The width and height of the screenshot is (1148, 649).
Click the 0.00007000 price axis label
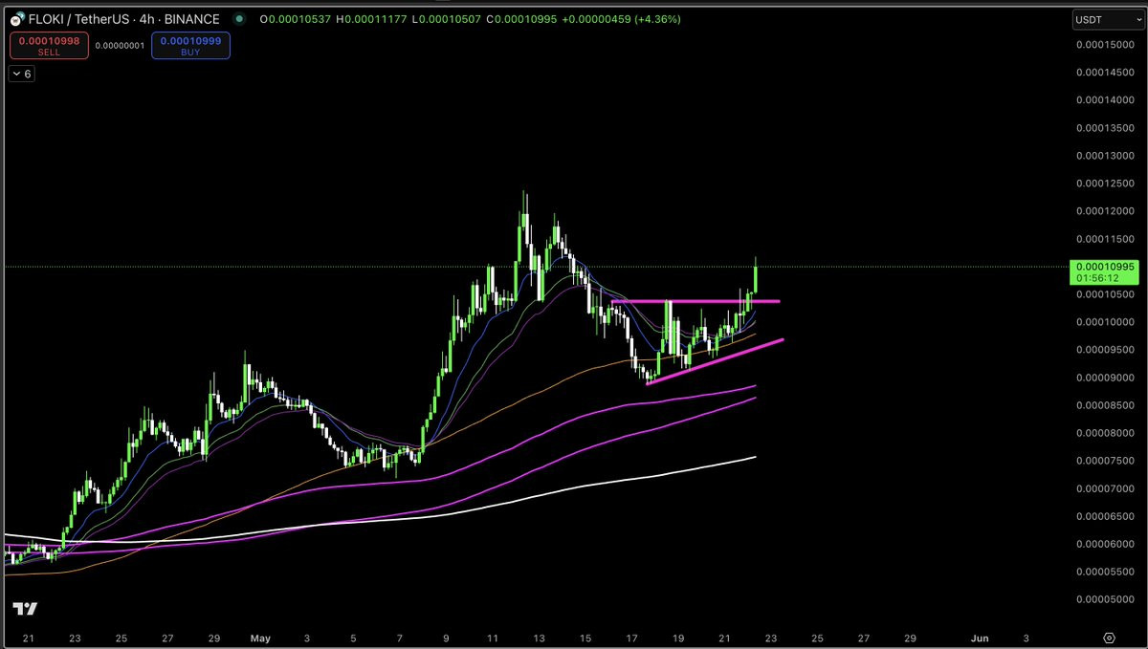point(1105,488)
